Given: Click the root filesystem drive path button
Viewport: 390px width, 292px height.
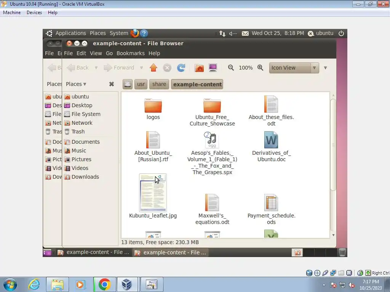Looking at the screenshot, I should [x=127, y=84].
